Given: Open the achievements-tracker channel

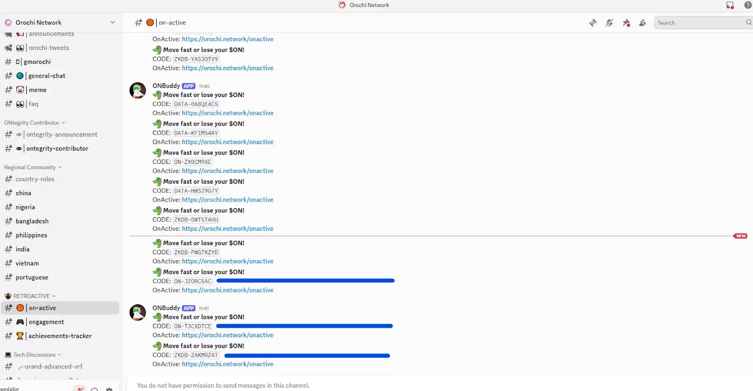Looking at the screenshot, I should 60,336.
